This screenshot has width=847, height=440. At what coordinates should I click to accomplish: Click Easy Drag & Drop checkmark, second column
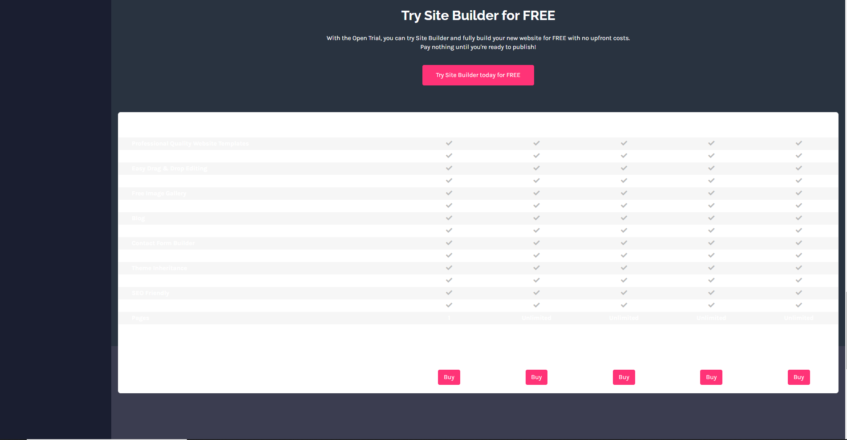(536, 168)
